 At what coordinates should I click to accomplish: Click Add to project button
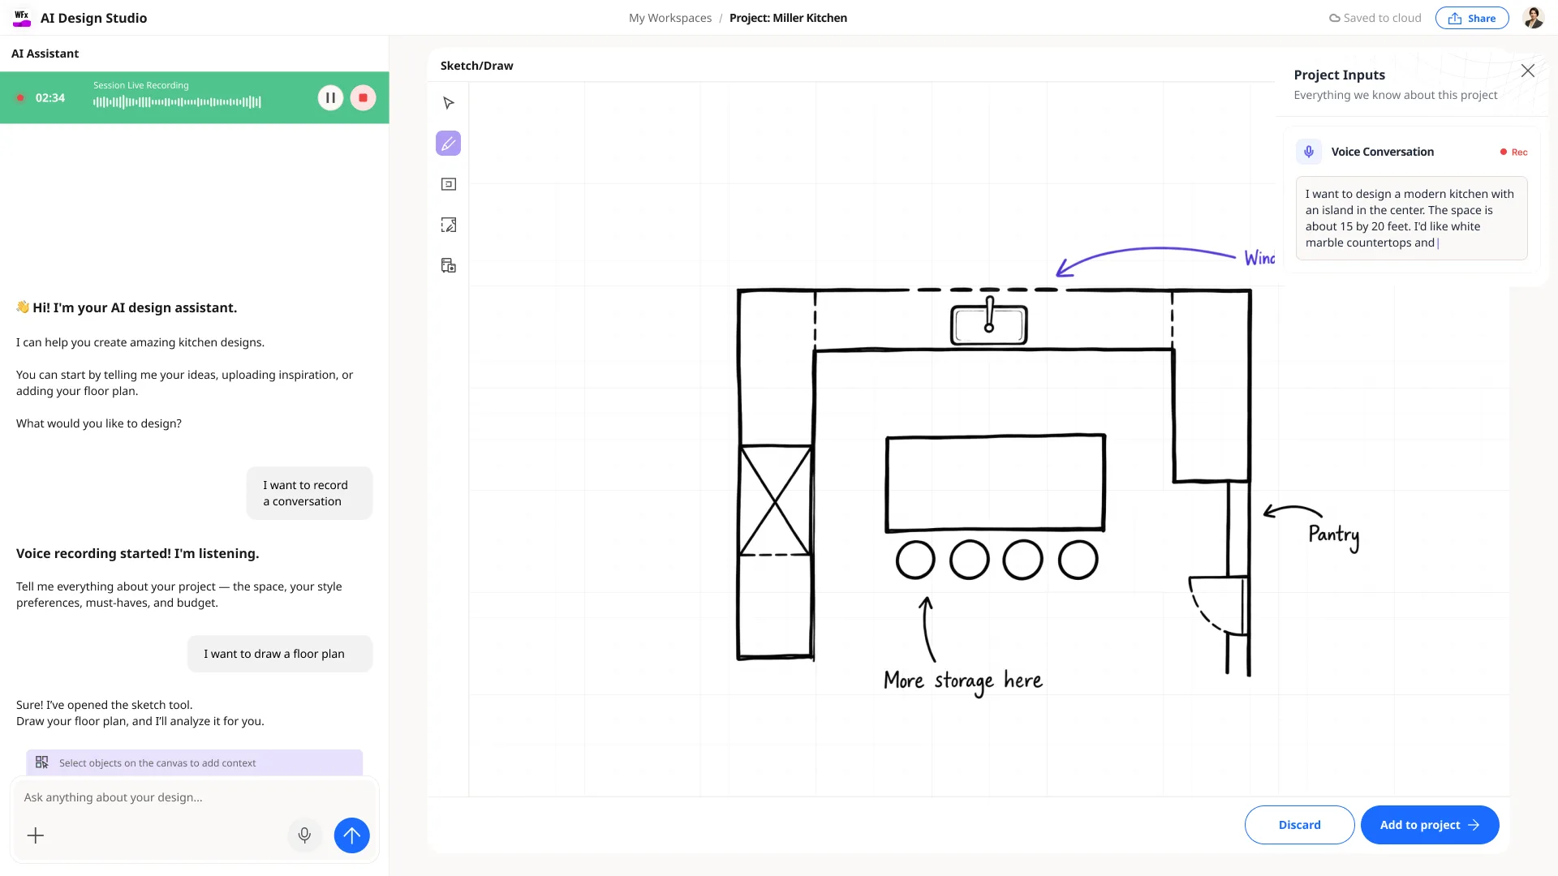pos(1430,825)
